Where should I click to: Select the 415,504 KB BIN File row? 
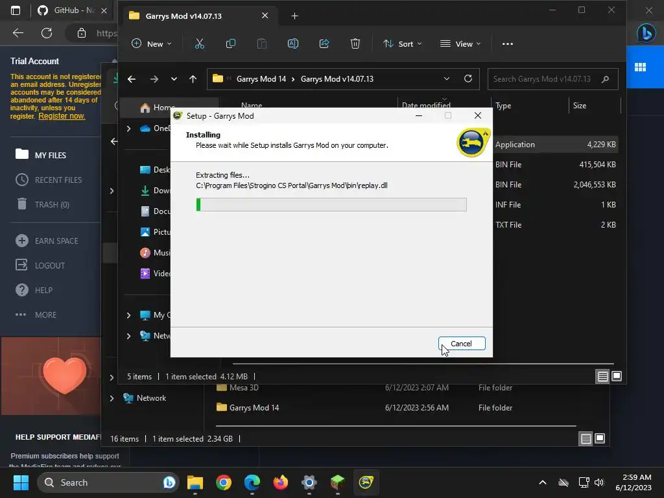click(x=555, y=165)
